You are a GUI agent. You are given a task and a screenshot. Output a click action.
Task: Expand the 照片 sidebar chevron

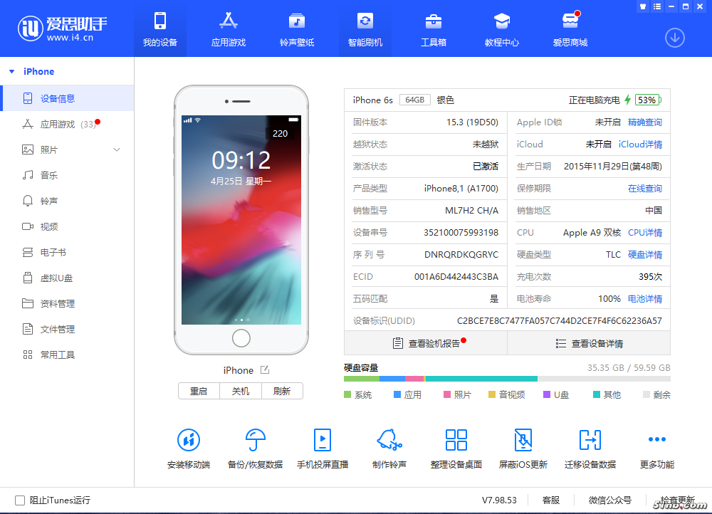point(117,150)
